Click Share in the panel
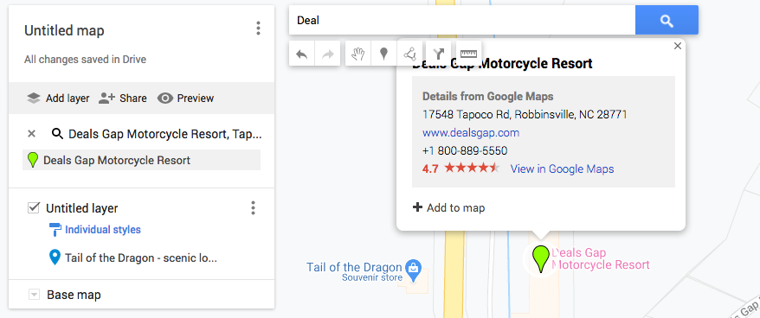 point(123,99)
